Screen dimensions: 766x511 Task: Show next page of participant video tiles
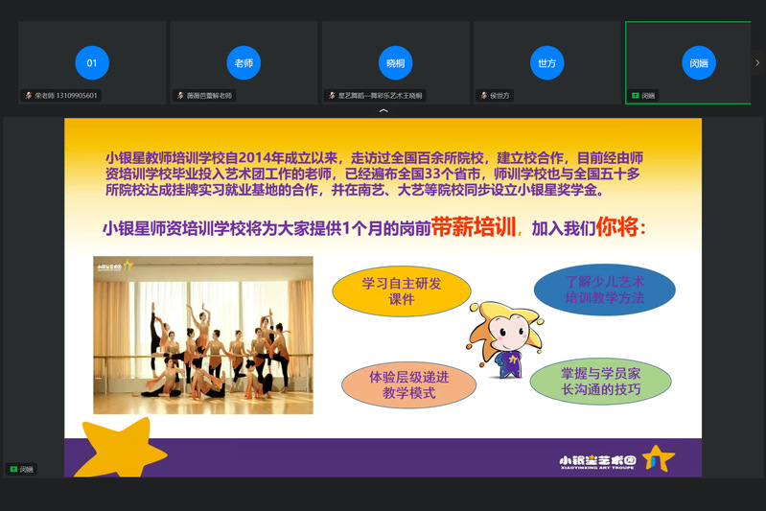[757, 63]
